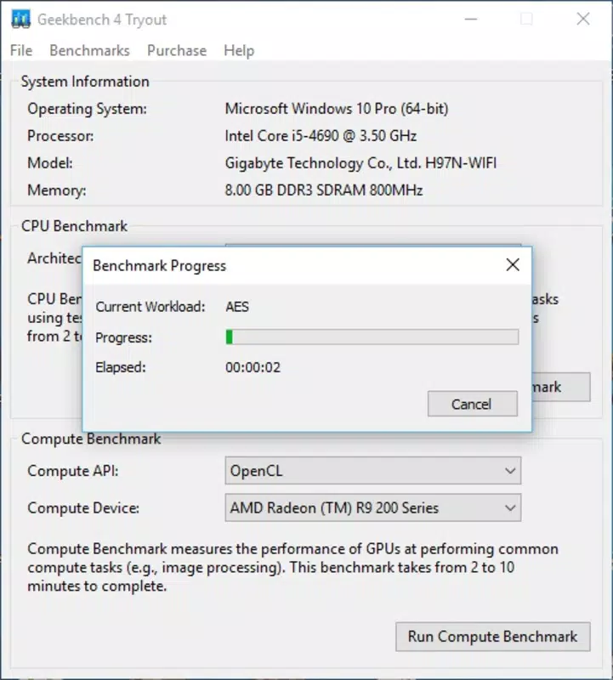
Task: Click the partially hidden CPU benchmark run button
Action: click(561, 387)
